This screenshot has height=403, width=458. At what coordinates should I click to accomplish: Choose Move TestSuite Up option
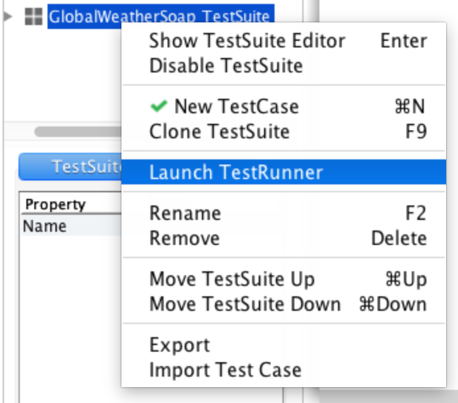284,279
